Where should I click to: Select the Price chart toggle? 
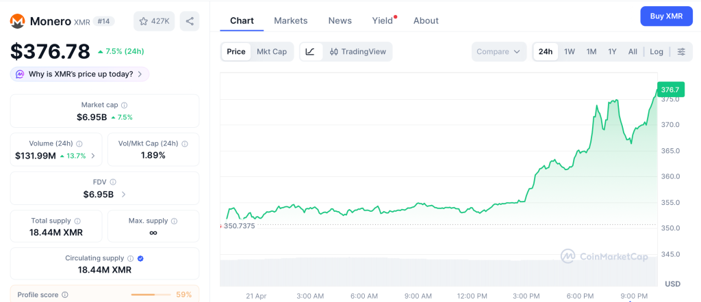pyautogui.click(x=236, y=52)
